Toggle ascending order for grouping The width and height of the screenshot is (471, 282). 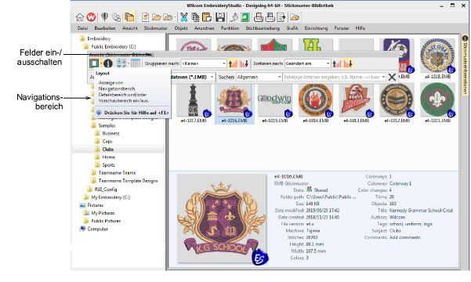pos(233,63)
